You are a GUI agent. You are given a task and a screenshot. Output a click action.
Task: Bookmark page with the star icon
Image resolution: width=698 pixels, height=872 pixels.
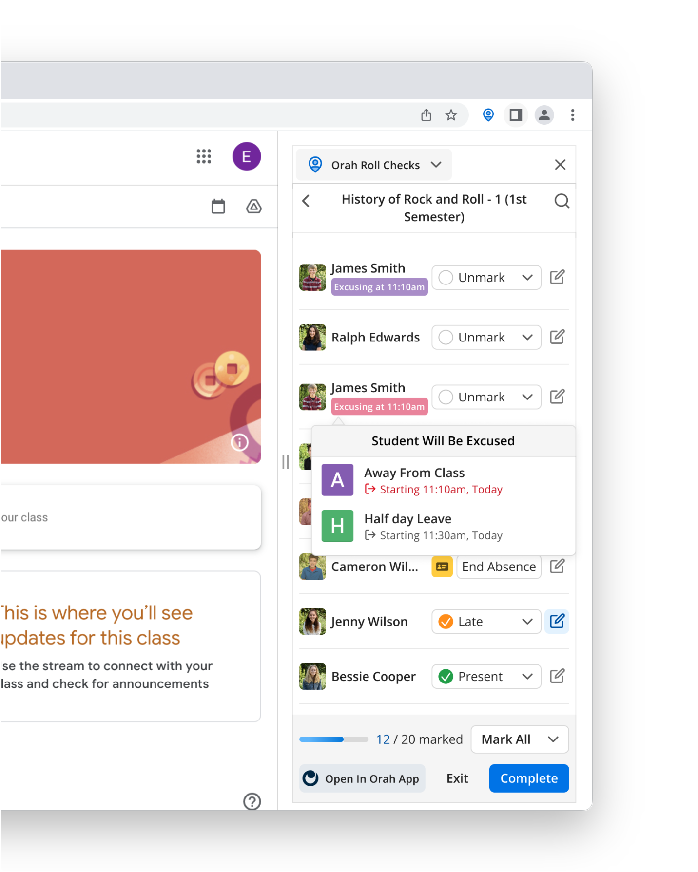(x=451, y=115)
